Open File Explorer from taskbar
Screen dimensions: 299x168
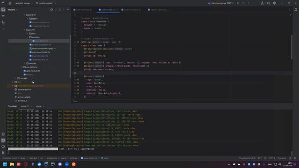coord(12,164)
